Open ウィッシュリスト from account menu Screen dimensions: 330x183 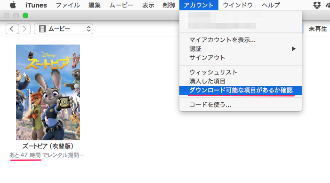[x=241, y=72]
